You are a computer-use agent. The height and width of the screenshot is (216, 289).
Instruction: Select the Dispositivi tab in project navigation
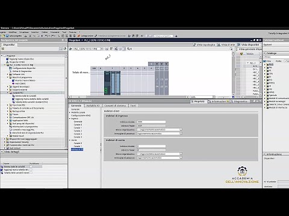click(x=9, y=45)
